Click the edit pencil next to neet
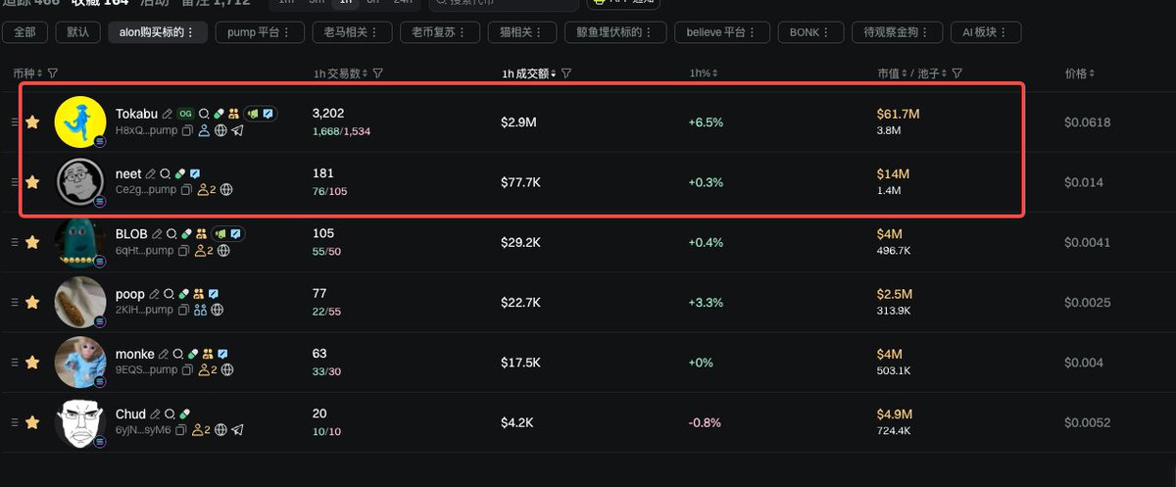Viewport: 1176px width, 487px height. pyautogui.click(x=151, y=174)
